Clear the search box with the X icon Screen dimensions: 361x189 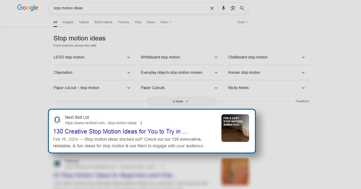(x=212, y=8)
